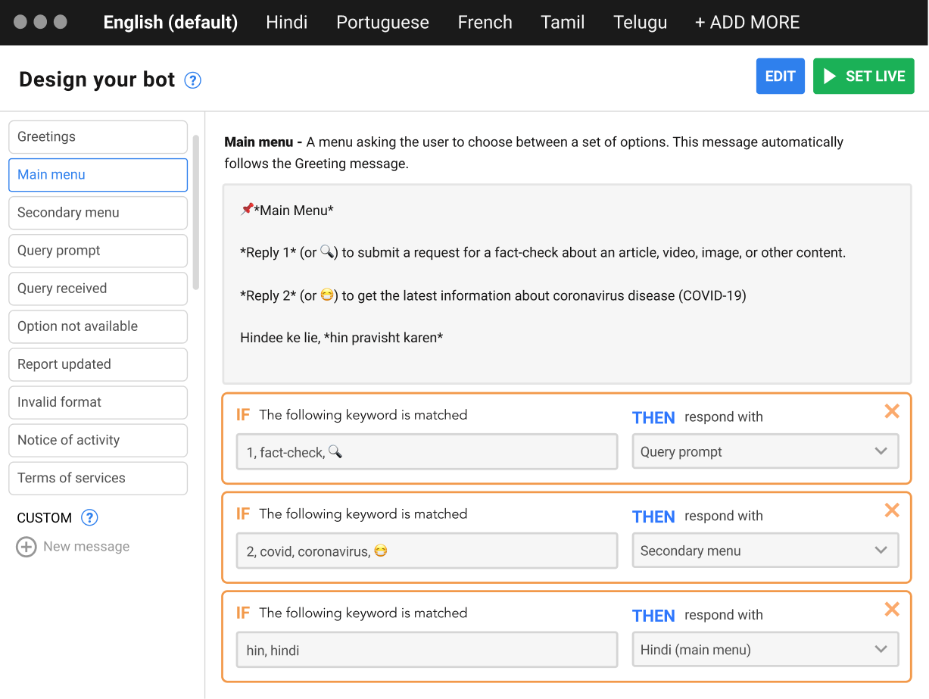Expand the Secondary menu response dropdown

click(765, 551)
